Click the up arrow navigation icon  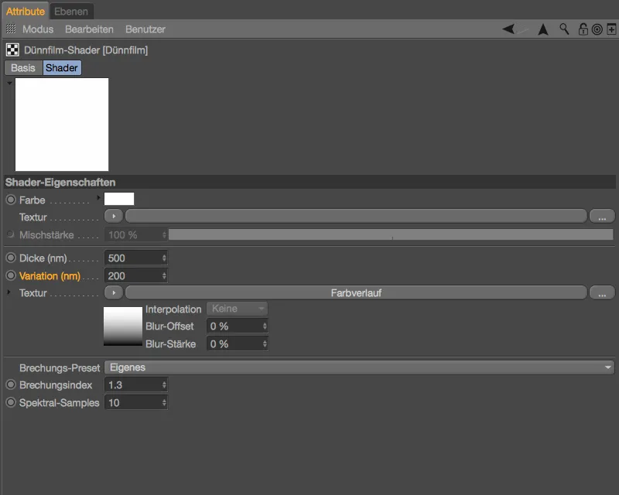[543, 29]
